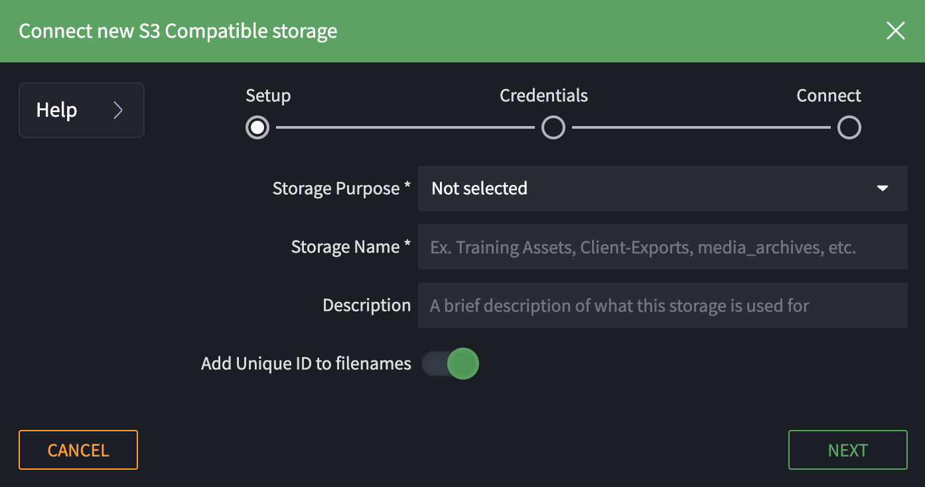Click the Credentials step indicator circle
The image size is (925, 487).
point(553,127)
